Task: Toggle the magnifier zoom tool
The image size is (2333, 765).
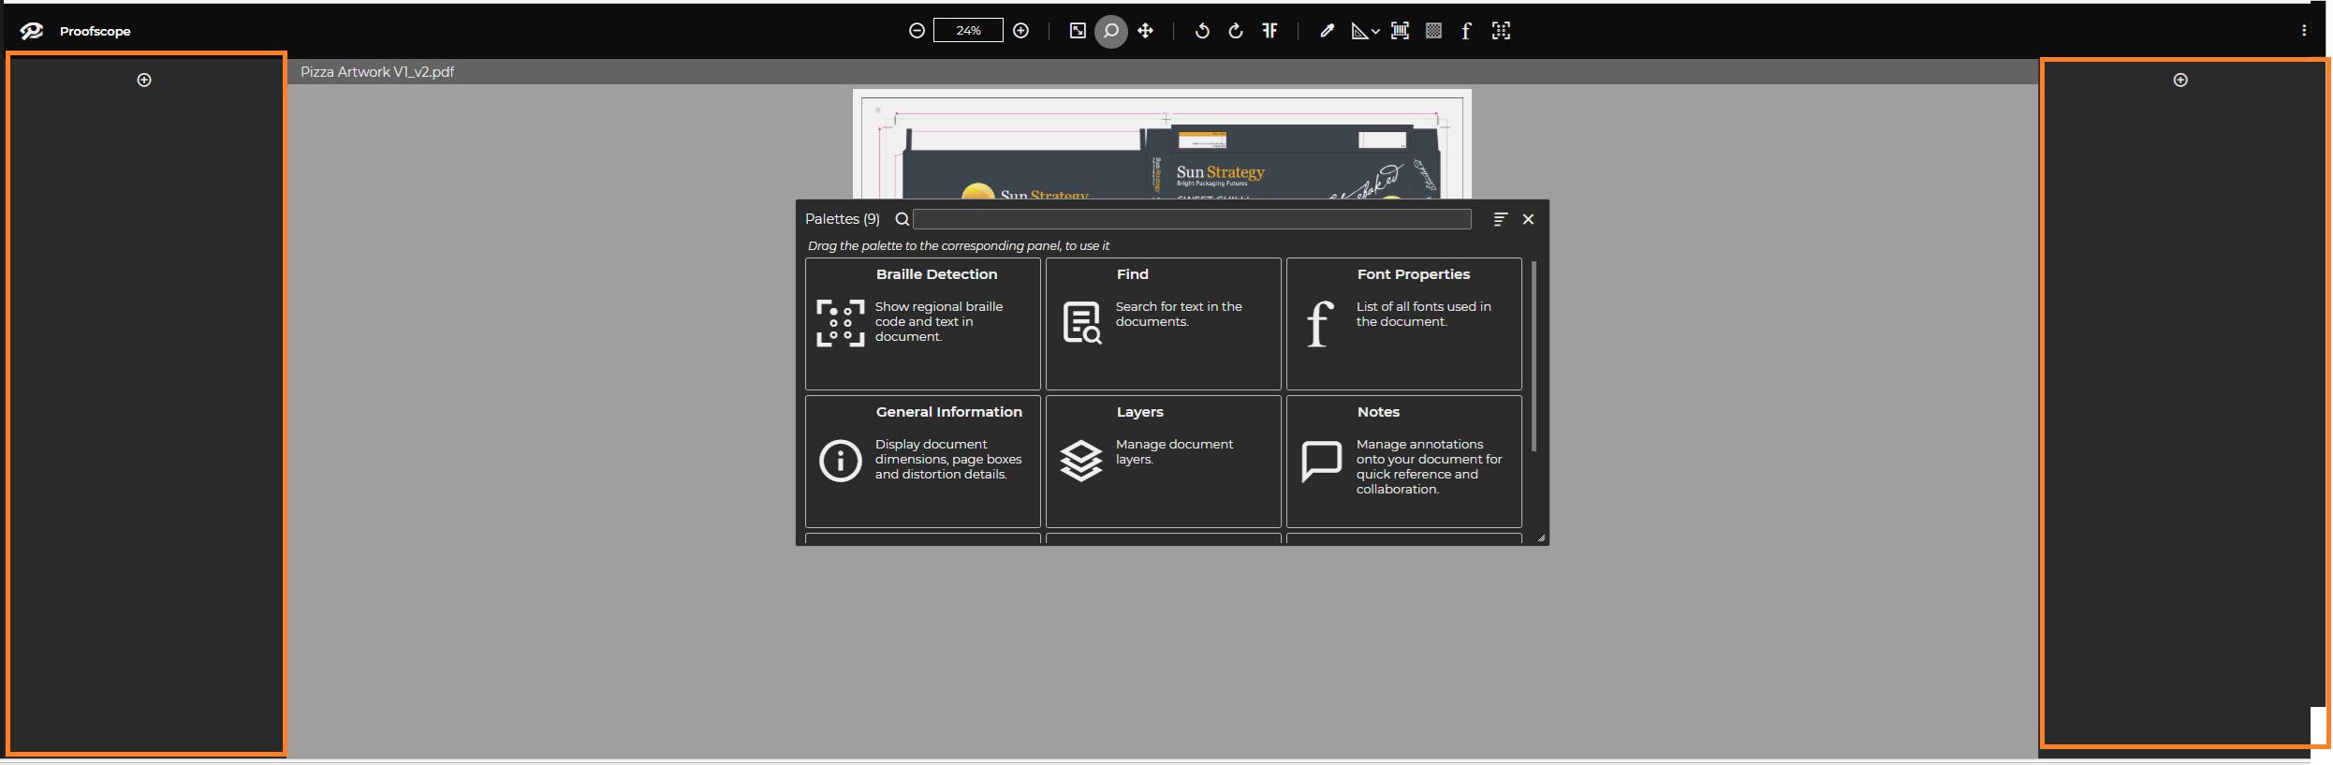Action: point(1111,31)
